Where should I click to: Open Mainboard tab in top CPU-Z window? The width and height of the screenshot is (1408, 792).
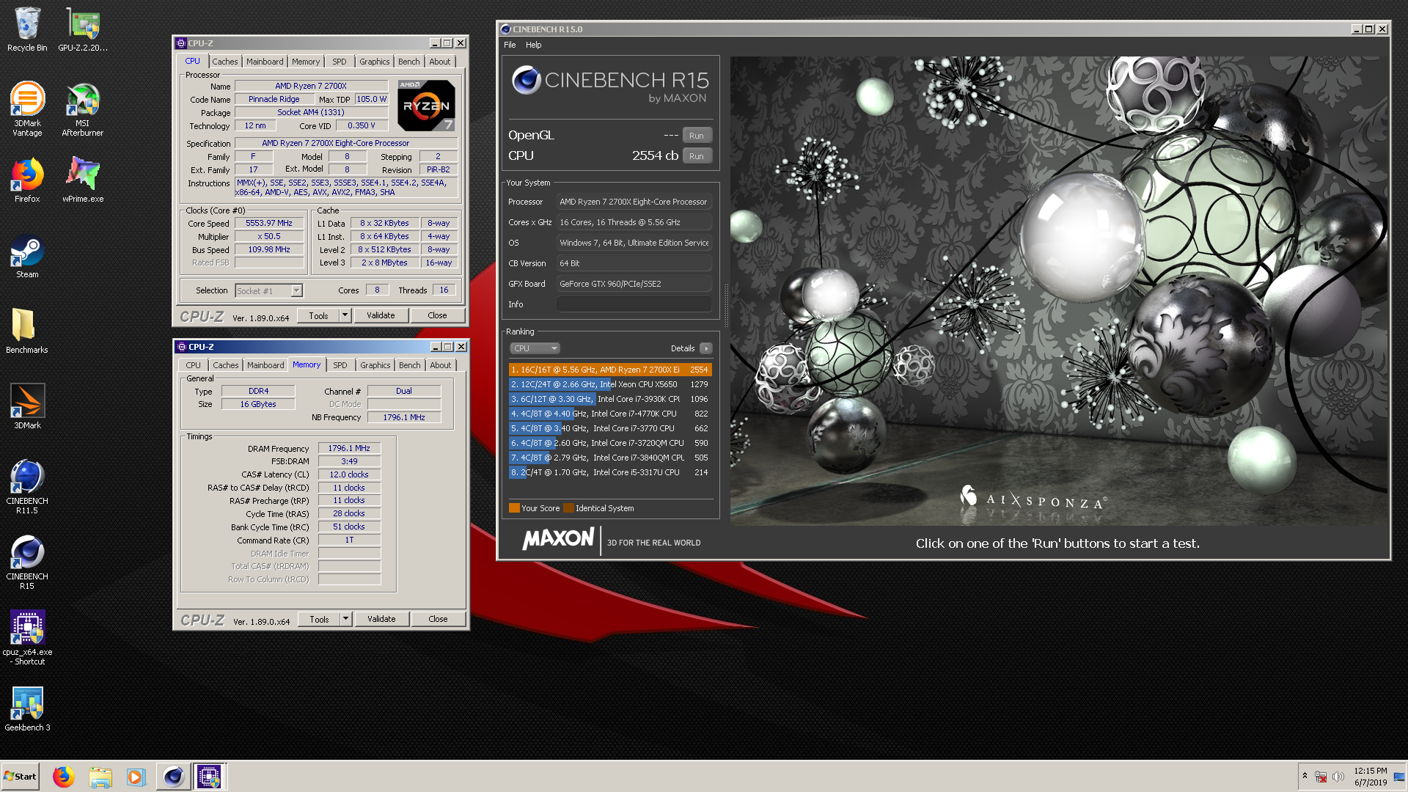click(x=265, y=62)
